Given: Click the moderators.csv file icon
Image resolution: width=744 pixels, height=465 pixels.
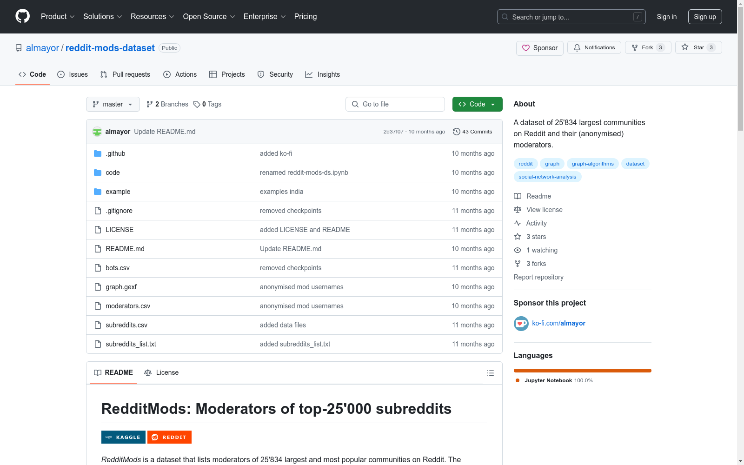Looking at the screenshot, I should pyautogui.click(x=98, y=306).
